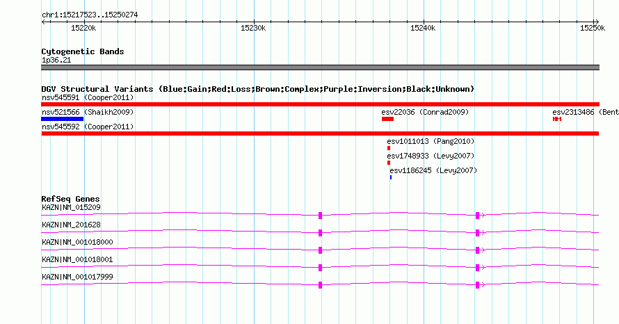Click the KAZN|NM_201628 transcript label
The height and width of the screenshot is (324, 619).
[71, 225]
